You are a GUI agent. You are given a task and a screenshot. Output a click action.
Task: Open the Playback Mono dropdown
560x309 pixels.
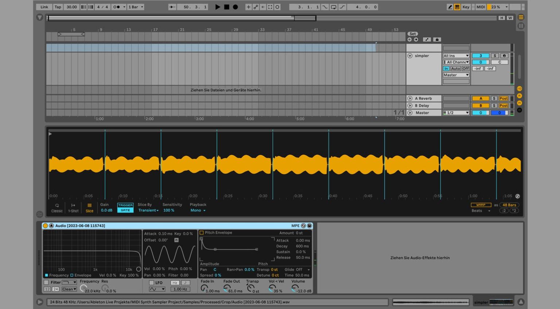click(197, 210)
